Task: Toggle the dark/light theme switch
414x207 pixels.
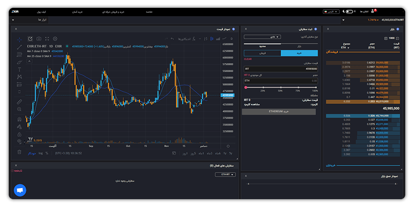Action: pos(349,11)
